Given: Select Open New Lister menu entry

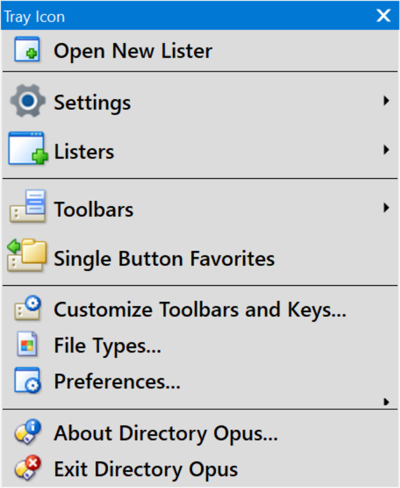Looking at the screenshot, I should (x=133, y=51).
